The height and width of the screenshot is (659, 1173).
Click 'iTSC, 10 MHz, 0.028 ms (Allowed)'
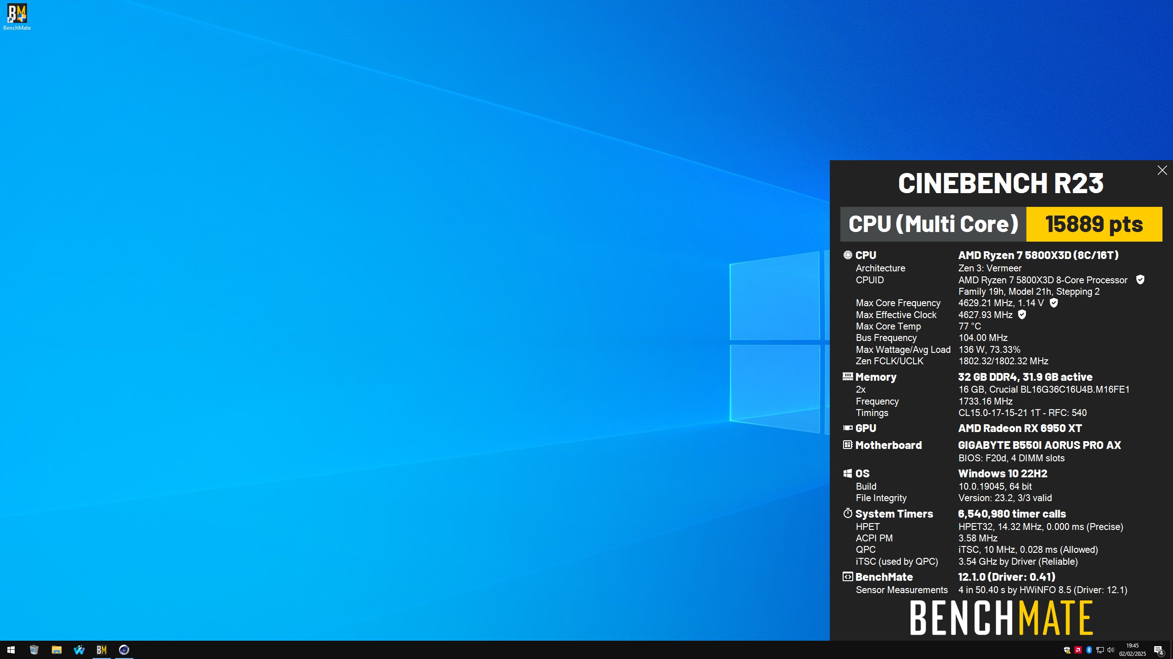click(1027, 550)
